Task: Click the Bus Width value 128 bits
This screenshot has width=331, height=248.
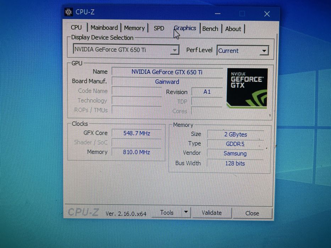Action: [x=235, y=163]
